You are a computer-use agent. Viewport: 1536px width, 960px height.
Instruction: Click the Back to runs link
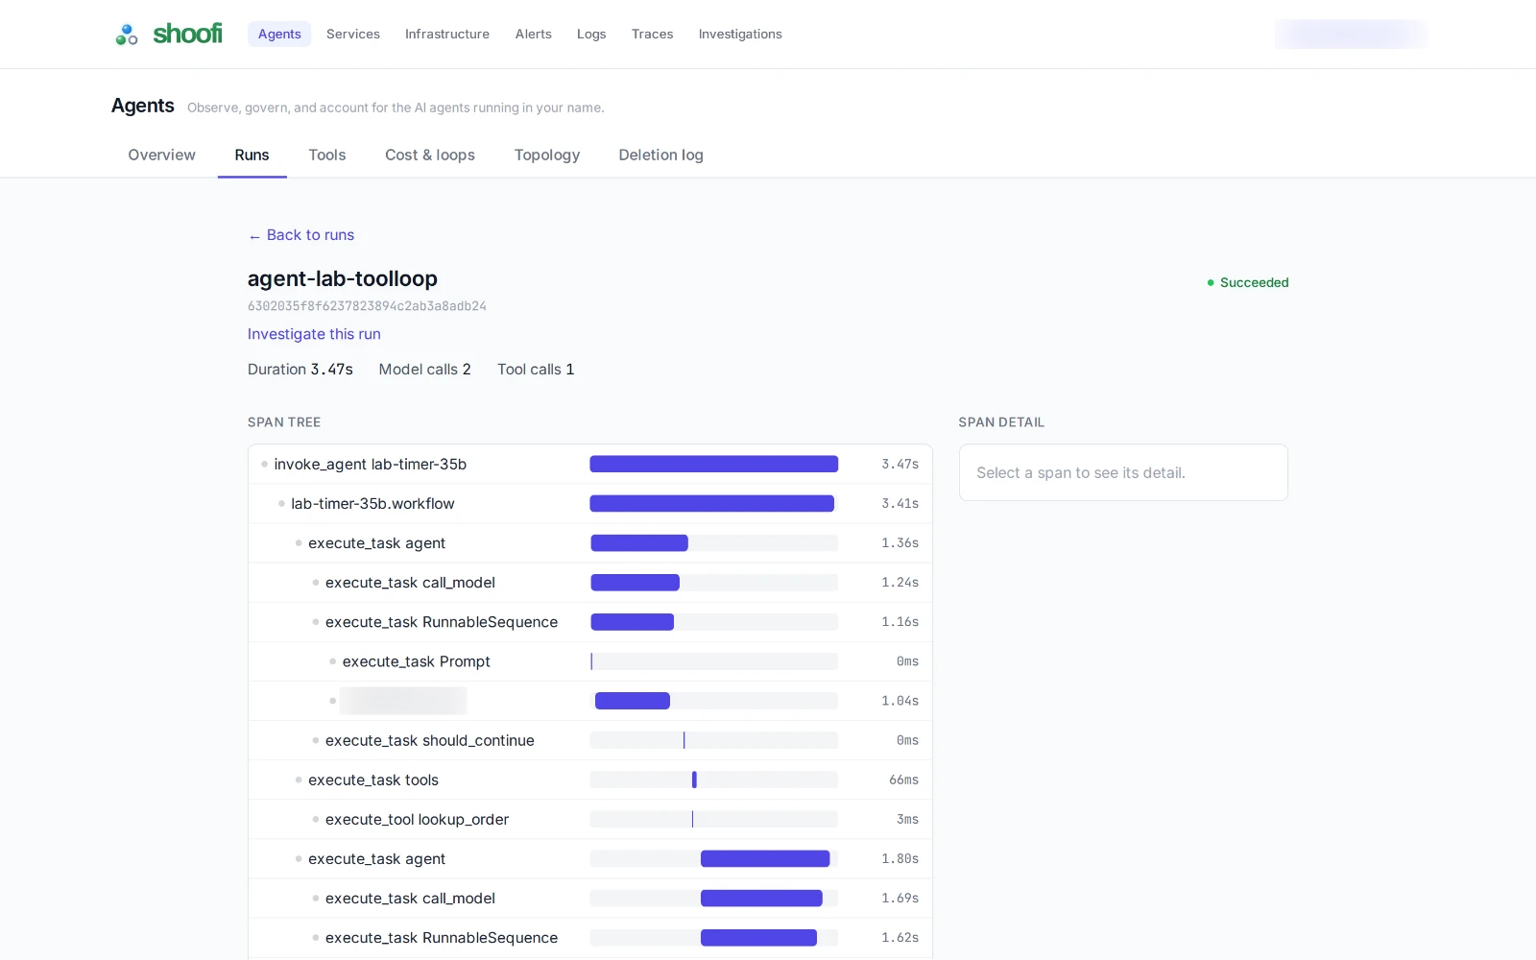tap(301, 235)
